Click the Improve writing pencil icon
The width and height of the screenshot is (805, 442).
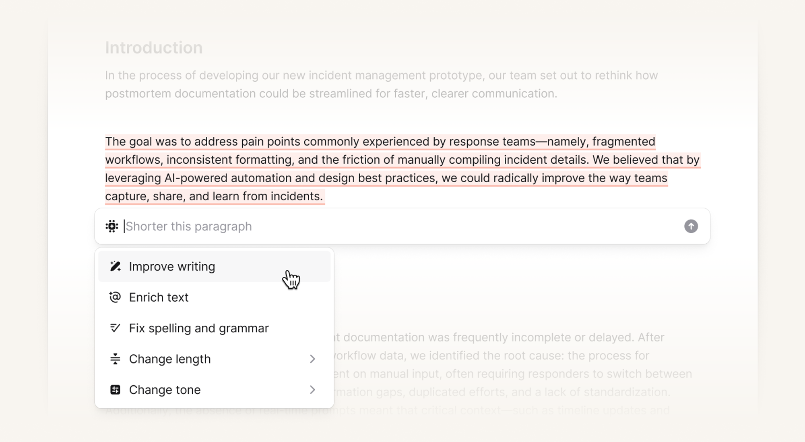click(x=115, y=266)
